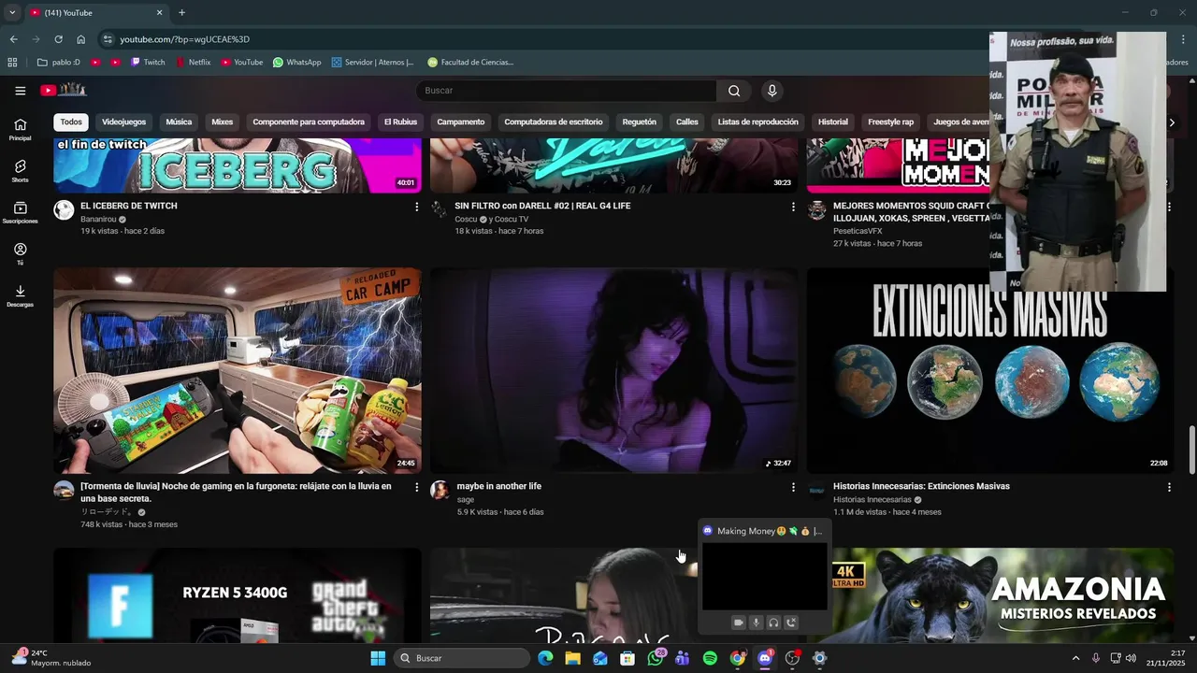Open options for Historias Innecesarias video

(x=1169, y=487)
